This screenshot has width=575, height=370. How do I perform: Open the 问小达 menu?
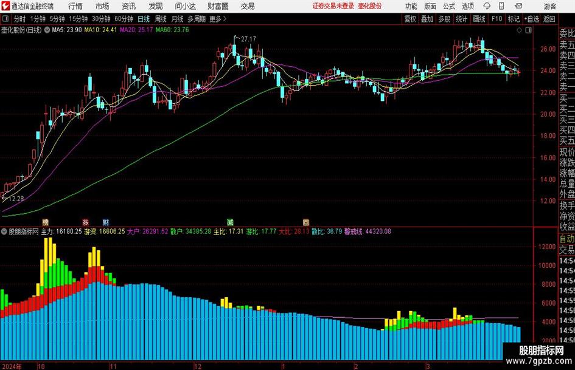pos(185,6)
